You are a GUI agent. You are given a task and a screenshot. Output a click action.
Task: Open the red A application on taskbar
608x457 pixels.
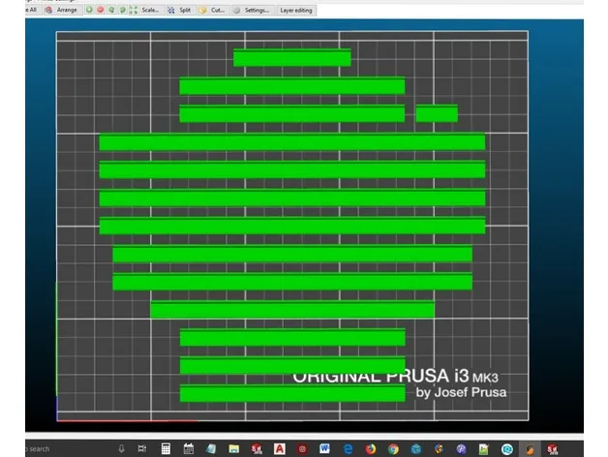(280, 449)
